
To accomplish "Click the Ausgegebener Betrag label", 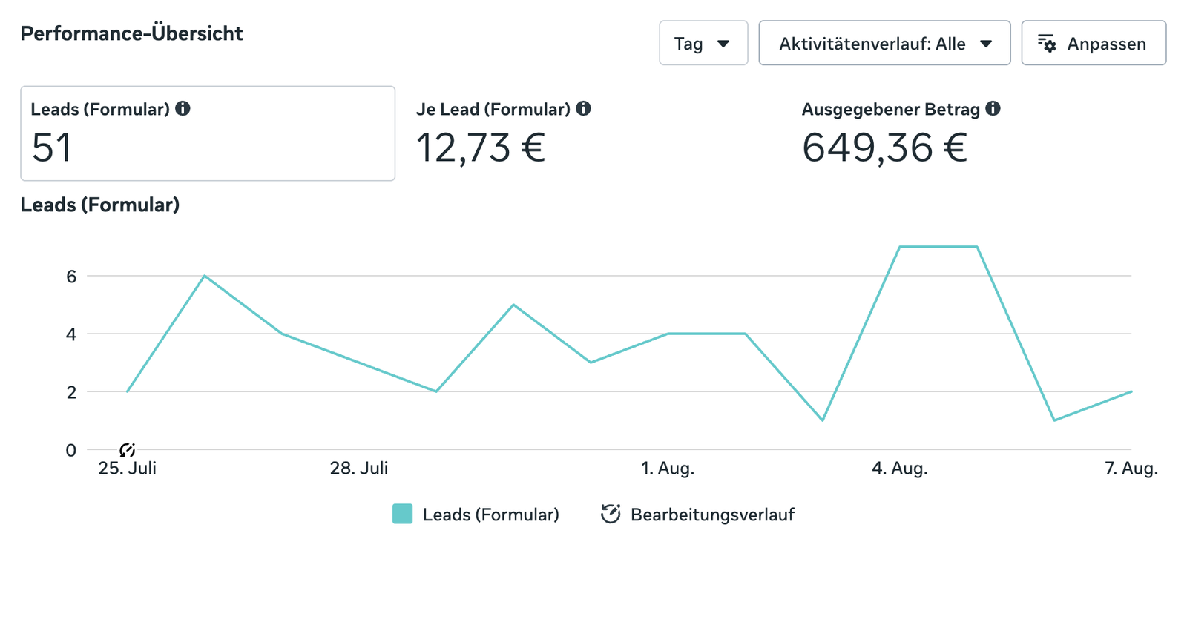I will click(x=891, y=110).
